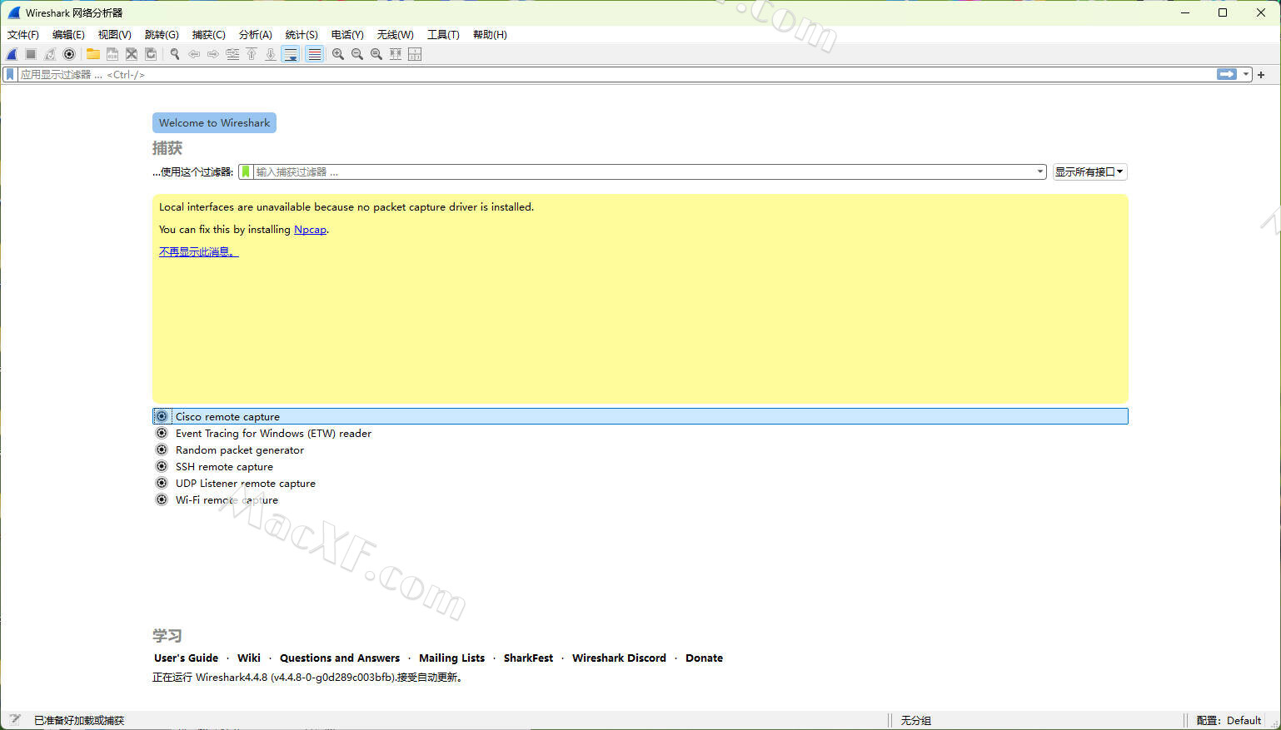Screen dimensions: 1281x730
Task: Open a capture file via folder icon
Action: pos(93,54)
